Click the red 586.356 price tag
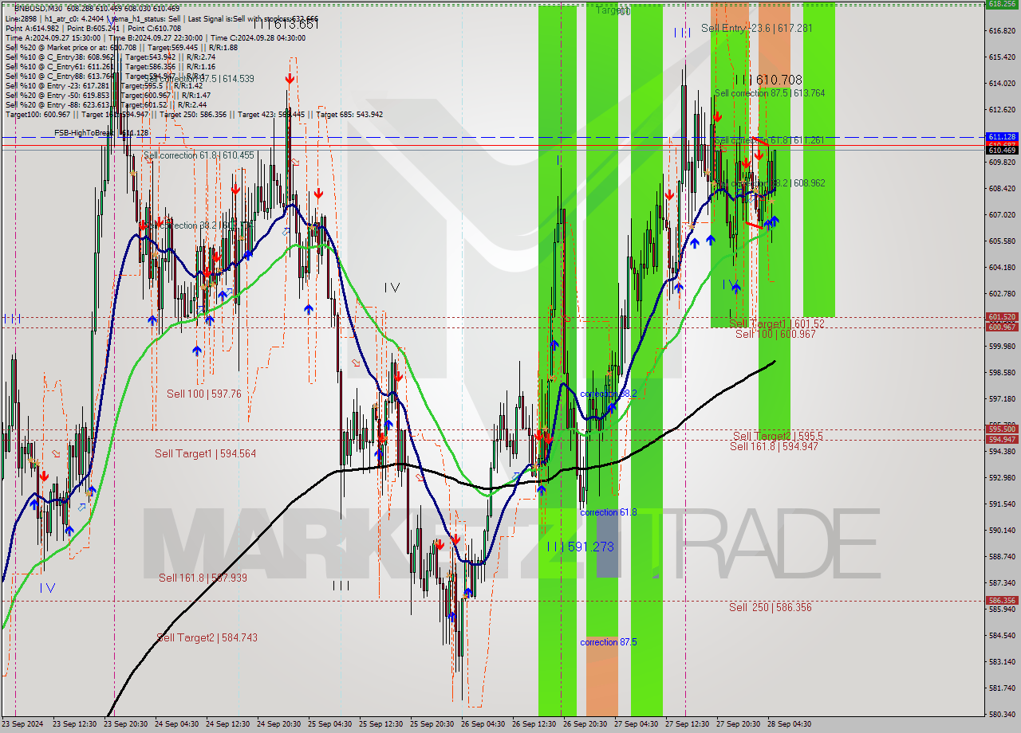The width and height of the screenshot is (1021, 733). pyautogui.click(x=1002, y=601)
